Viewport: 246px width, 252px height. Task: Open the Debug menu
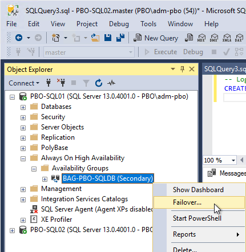(119, 24)
